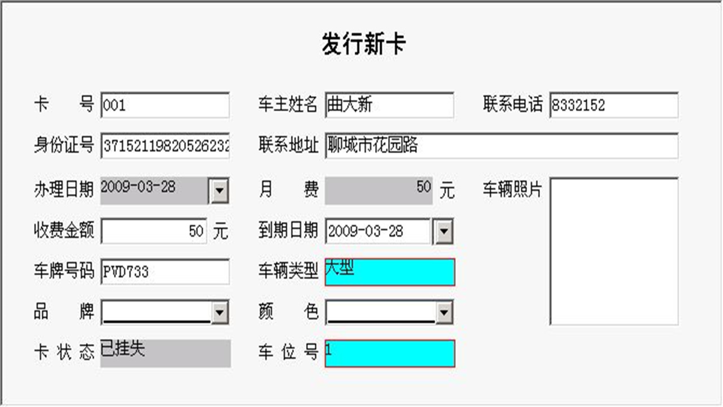Expand the 颜色 color dropdown
Viewport: 723px width, 407px height.
point(444,312)
